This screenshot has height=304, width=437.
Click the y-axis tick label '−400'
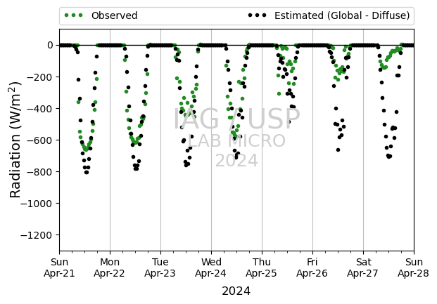click(x=40, y=109)
